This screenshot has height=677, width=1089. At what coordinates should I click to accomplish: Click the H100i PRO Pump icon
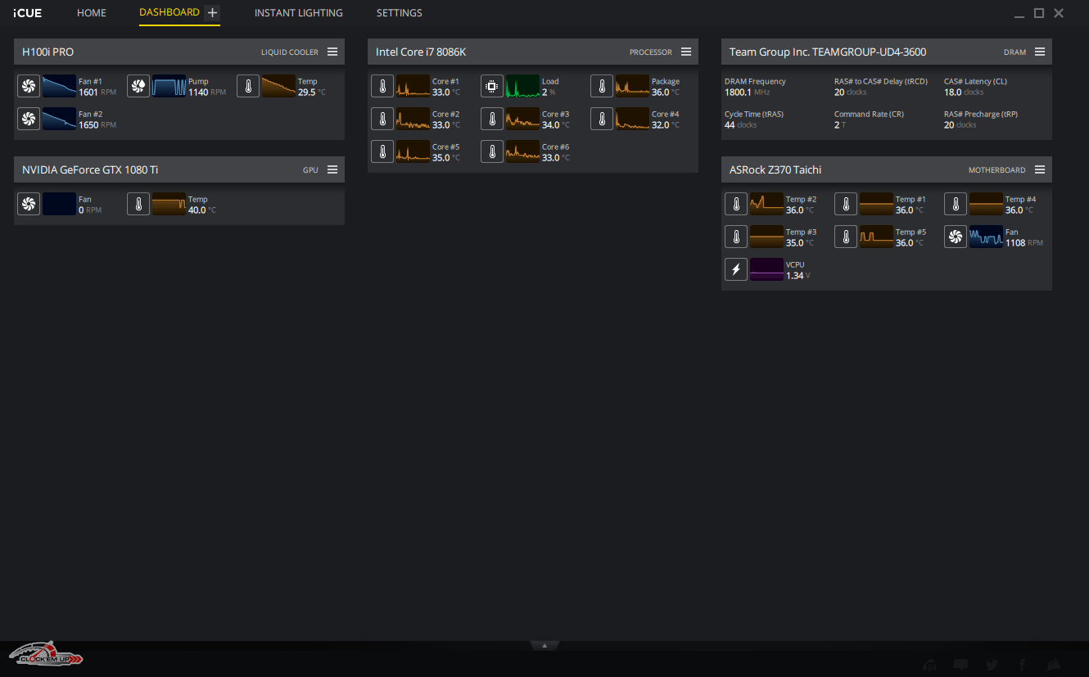tap(138, 86)
